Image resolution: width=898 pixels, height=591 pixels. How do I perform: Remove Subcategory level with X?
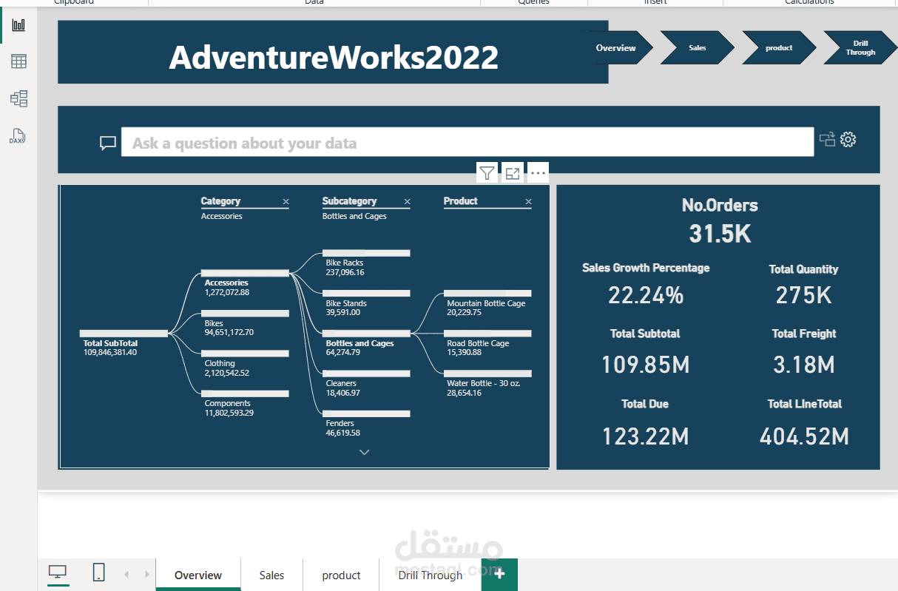(x=407, y=201)
